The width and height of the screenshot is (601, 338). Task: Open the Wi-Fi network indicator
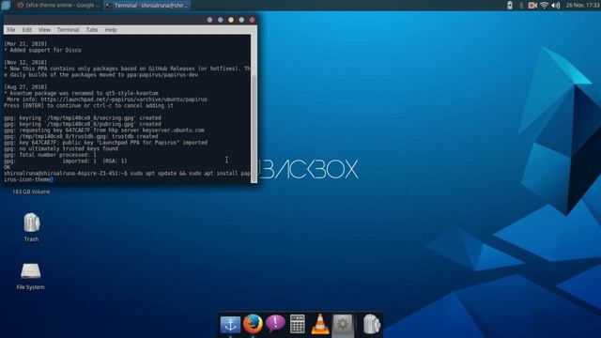[x=544, y=6]
